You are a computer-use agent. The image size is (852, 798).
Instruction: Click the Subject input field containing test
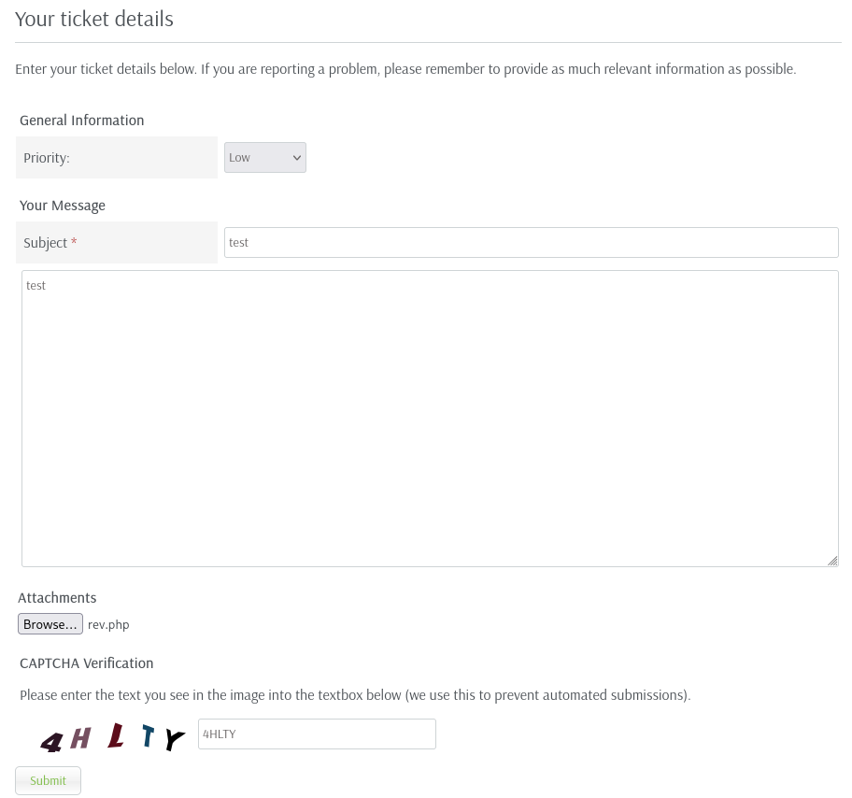point(531,242)
